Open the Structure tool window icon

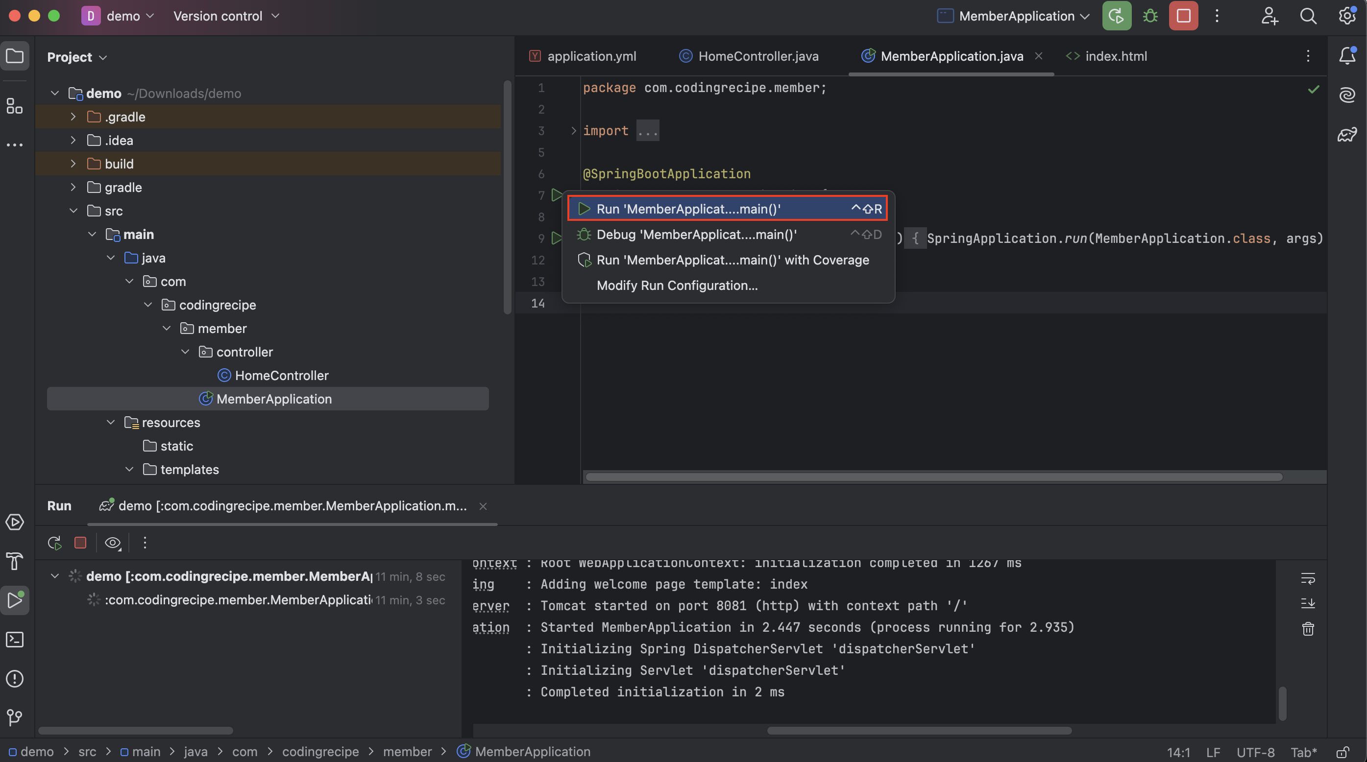point(15,105)
